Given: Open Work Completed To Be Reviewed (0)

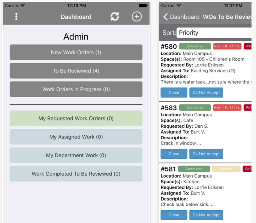Looking at the screenshot, I should (76, 174).
